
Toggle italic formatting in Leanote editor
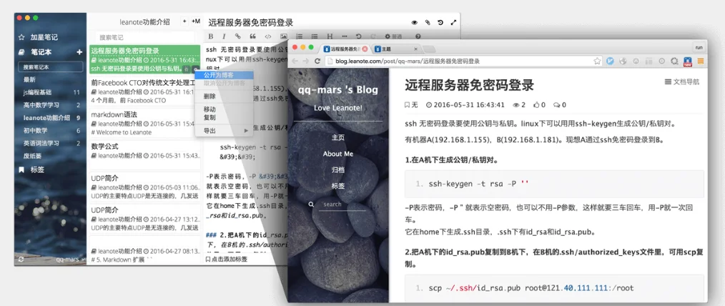click(x=224, y=36)
